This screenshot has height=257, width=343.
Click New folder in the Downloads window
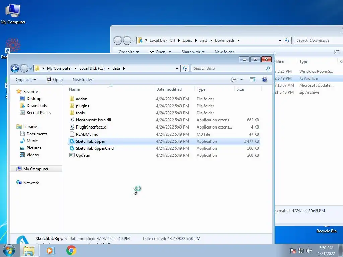coord(224,52)
